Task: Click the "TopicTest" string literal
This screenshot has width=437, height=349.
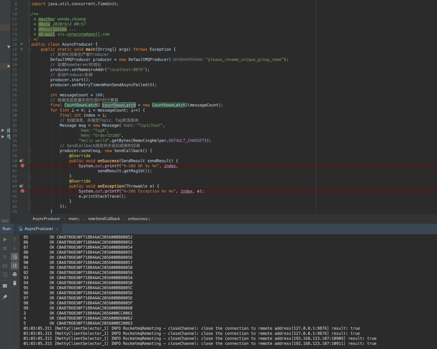Action: (x=149, y=125)
